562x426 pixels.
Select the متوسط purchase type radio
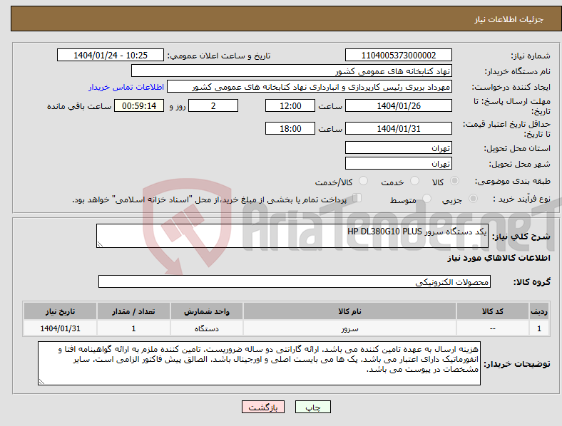[426, 198]
